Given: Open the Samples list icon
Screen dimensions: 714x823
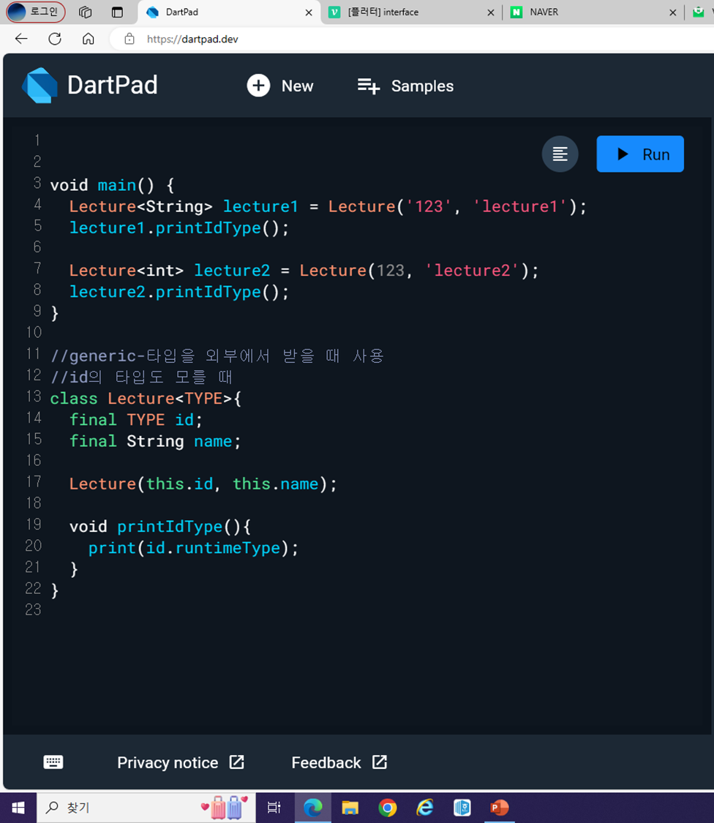Looking at the screenshot, I should click(369, 86).
